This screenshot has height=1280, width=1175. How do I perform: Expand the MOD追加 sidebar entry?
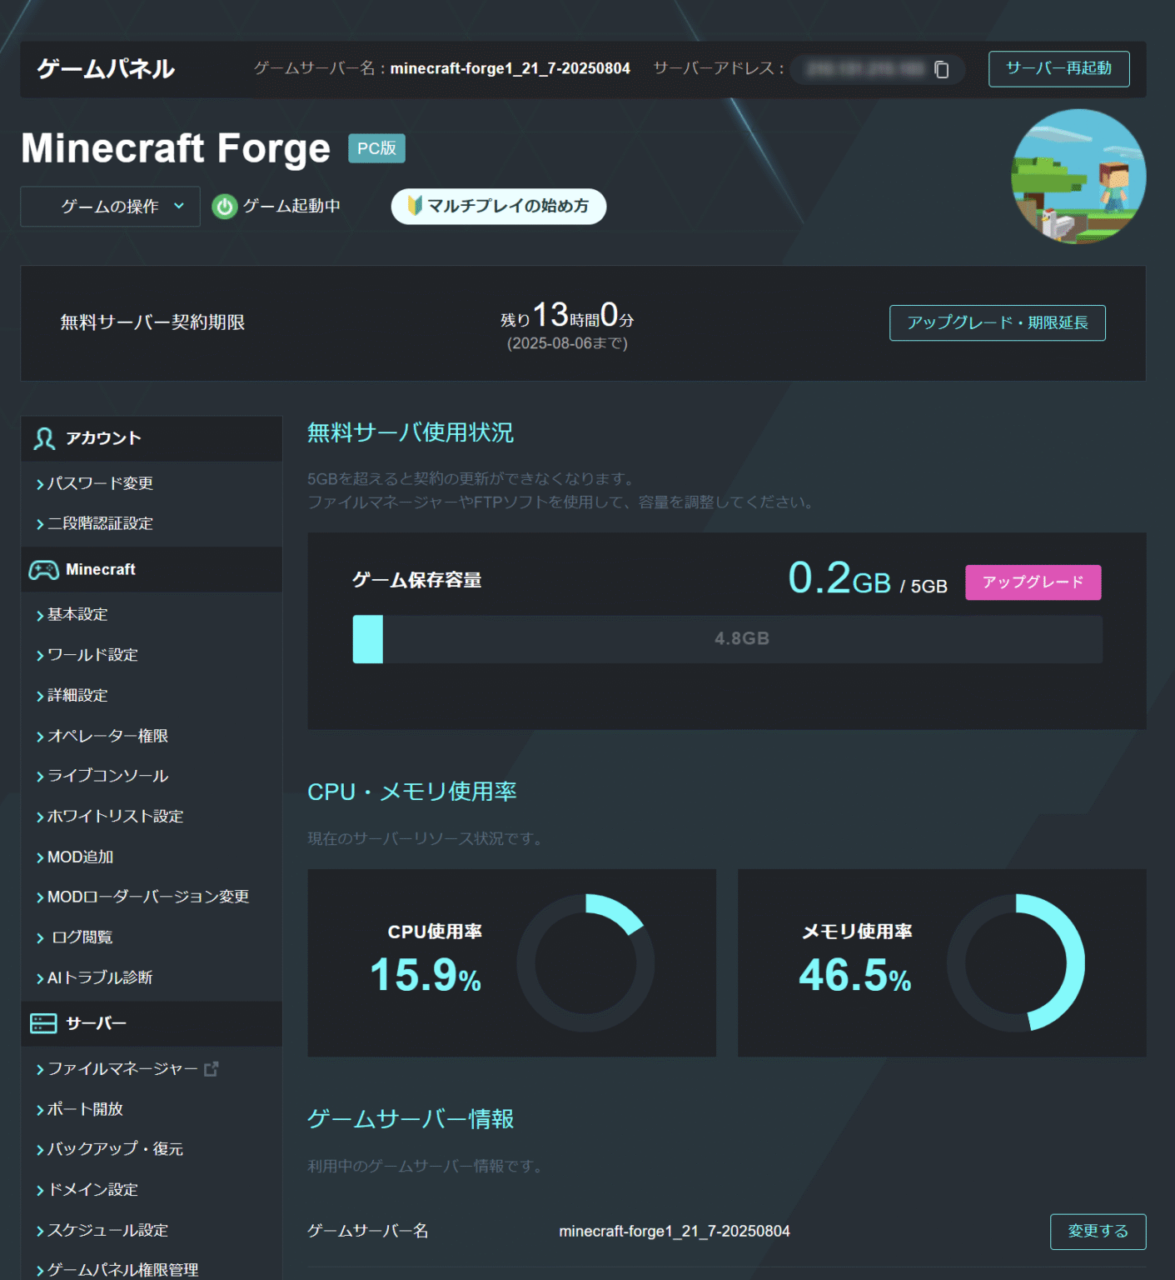click(81, 856)
